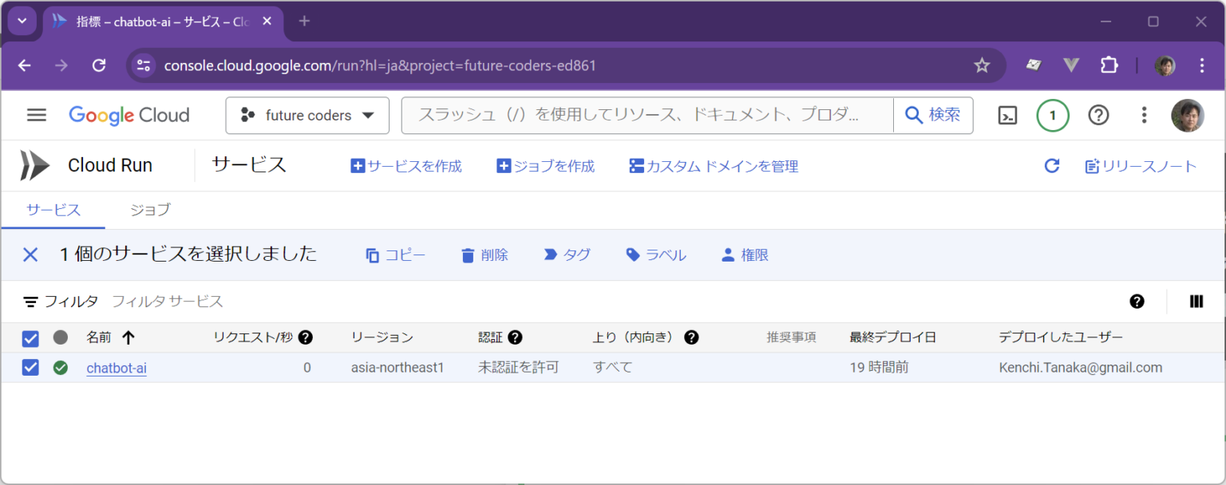Open the navigation menu hamburger icon
The width and height of the screenshot is (1226, 485).
(37, 114)
